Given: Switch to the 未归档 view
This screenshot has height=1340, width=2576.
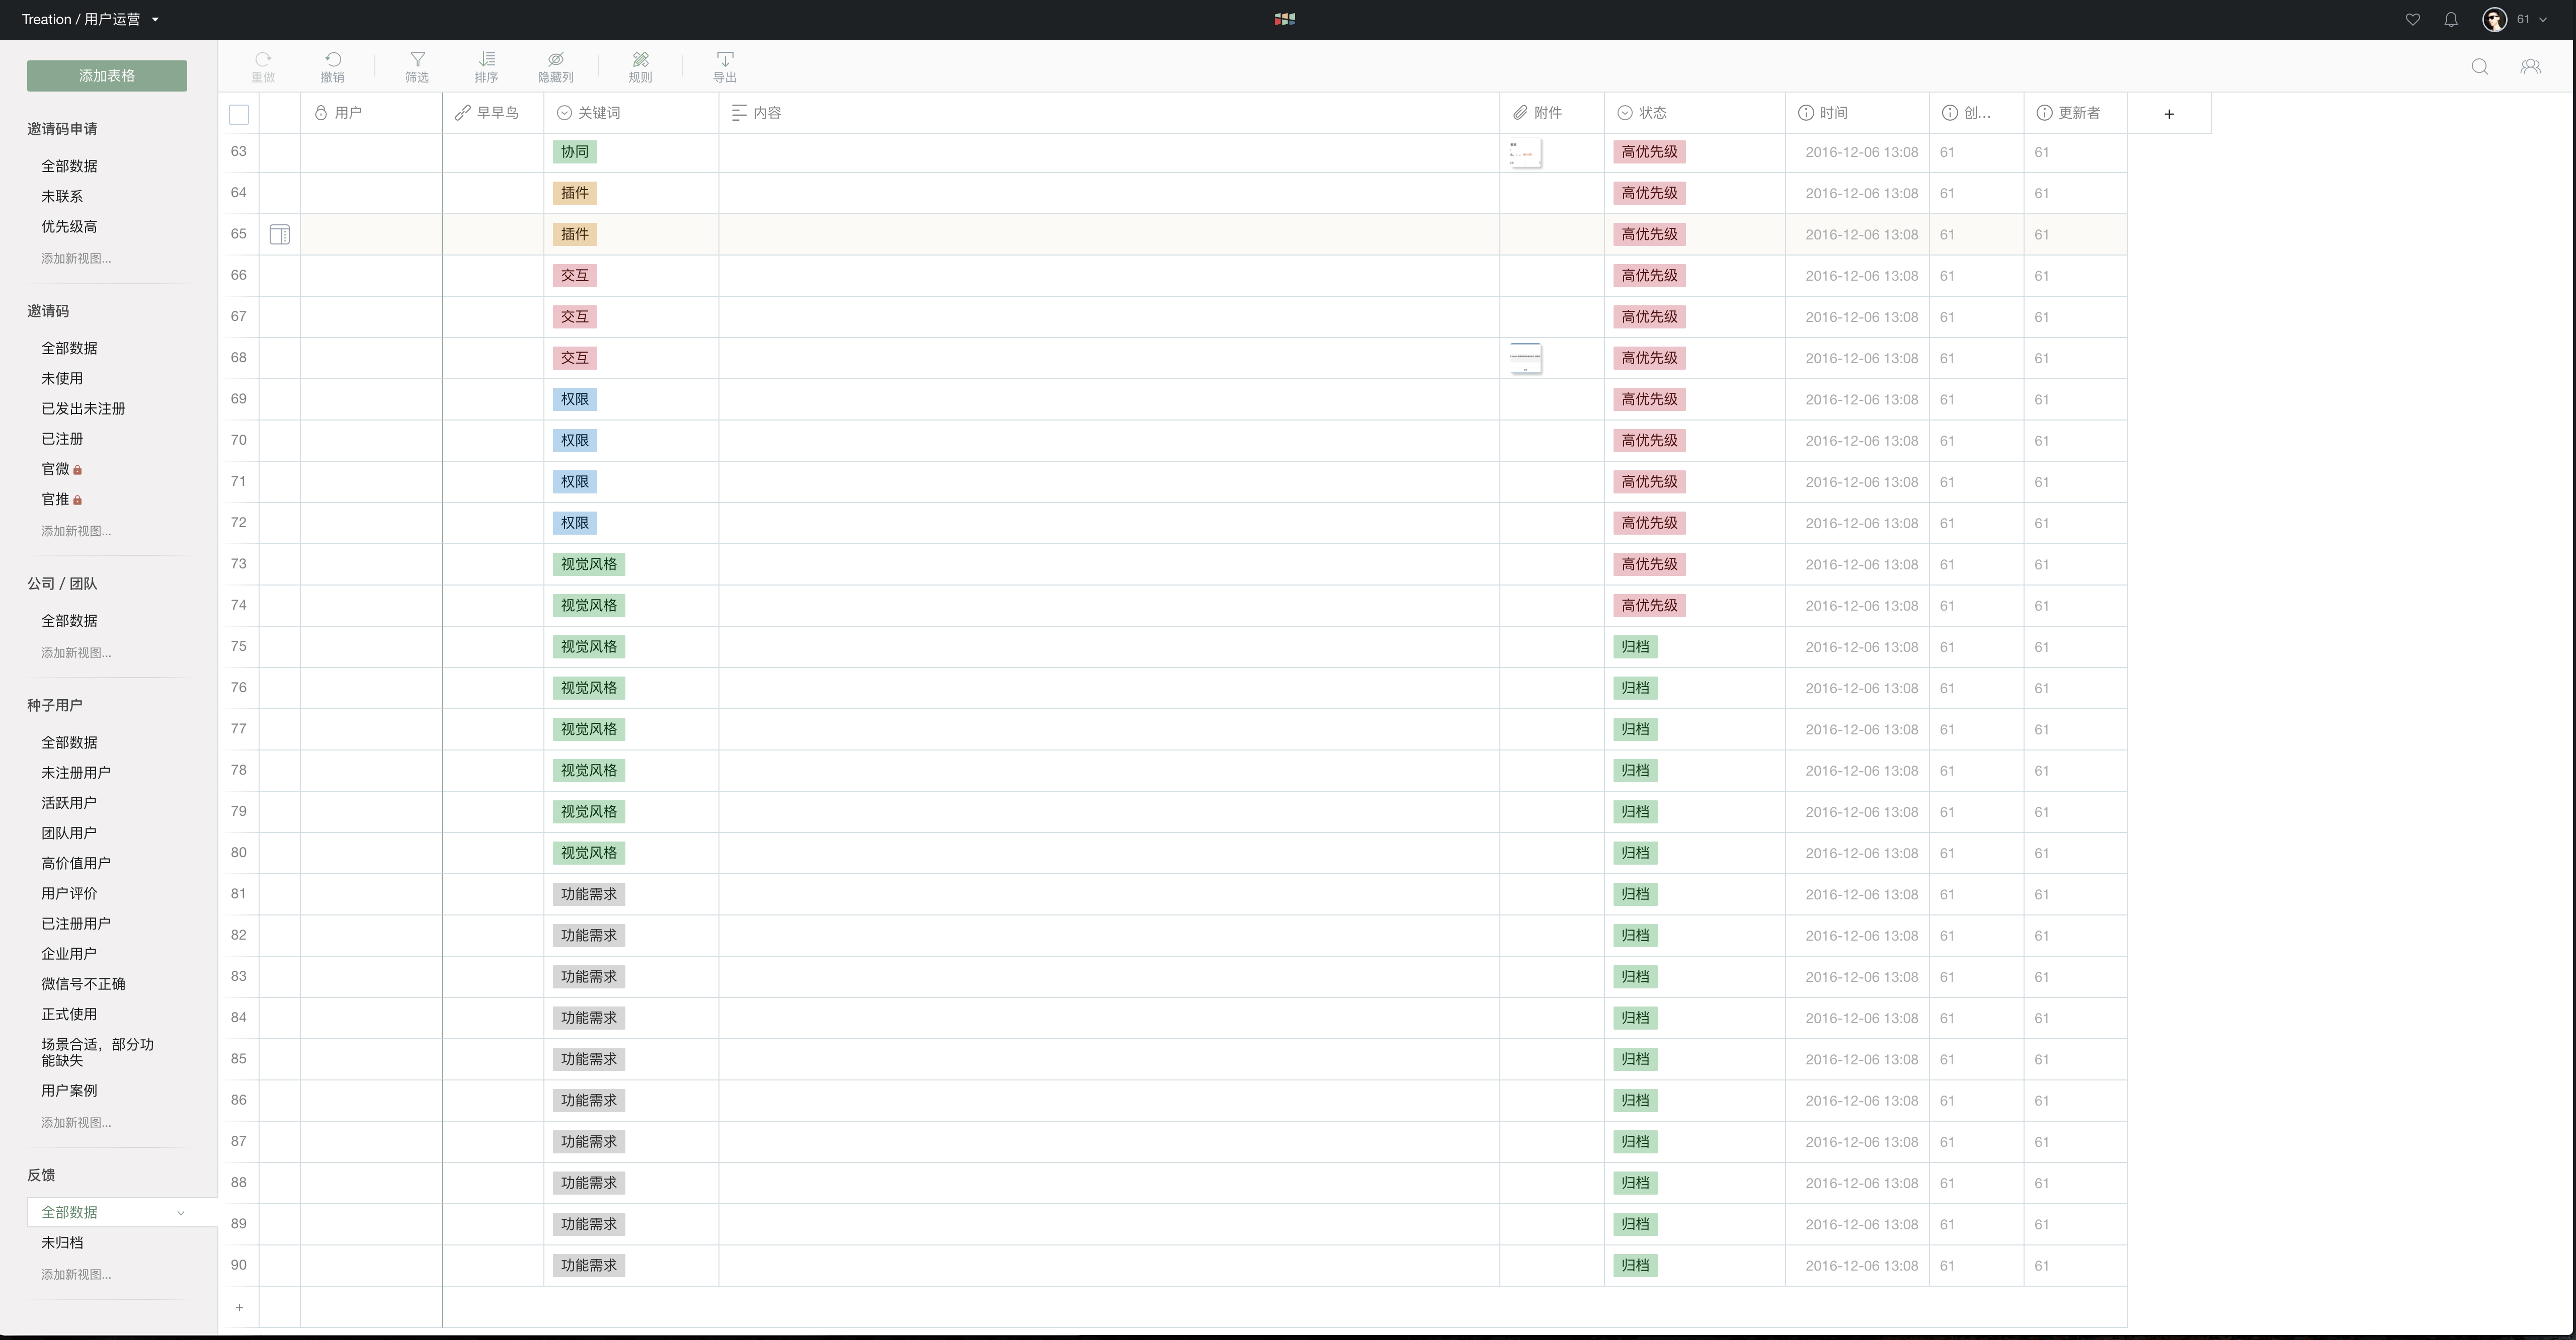Looking at the screenshot, I should [62, 1243].
